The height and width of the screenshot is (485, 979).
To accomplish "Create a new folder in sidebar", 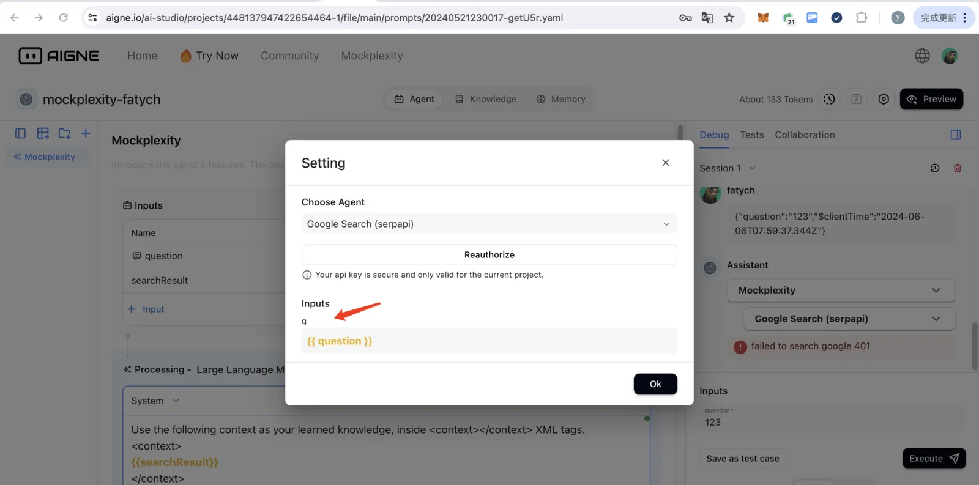I will tap(64, 133).
